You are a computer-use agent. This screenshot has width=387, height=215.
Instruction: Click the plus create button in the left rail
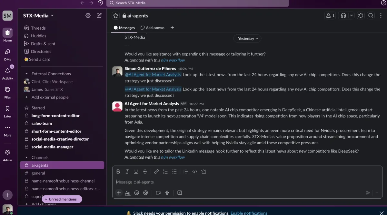[7, 195]
